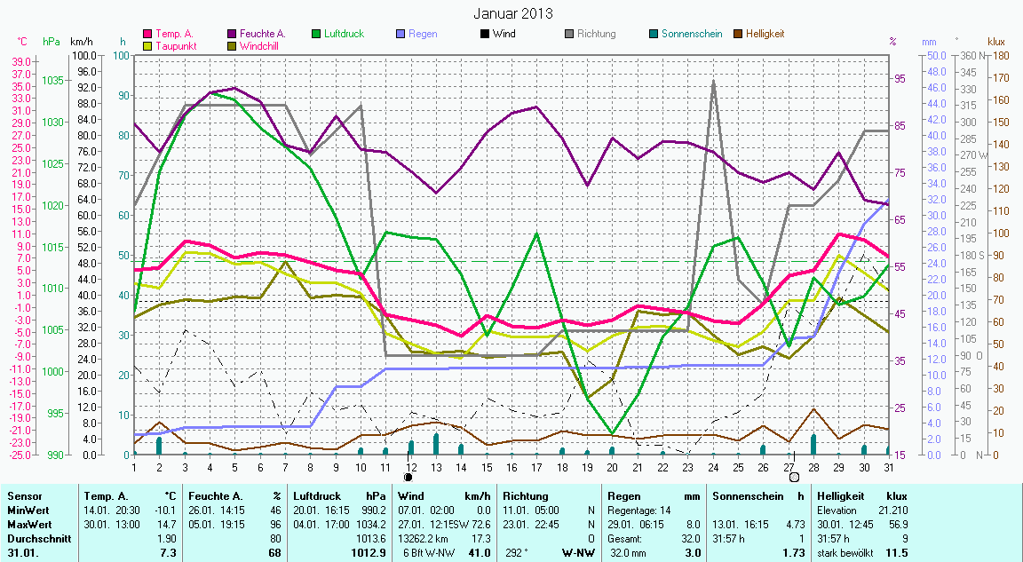
Task: Click the full moon icon below day 27
Action: click(x=794, y=477)
